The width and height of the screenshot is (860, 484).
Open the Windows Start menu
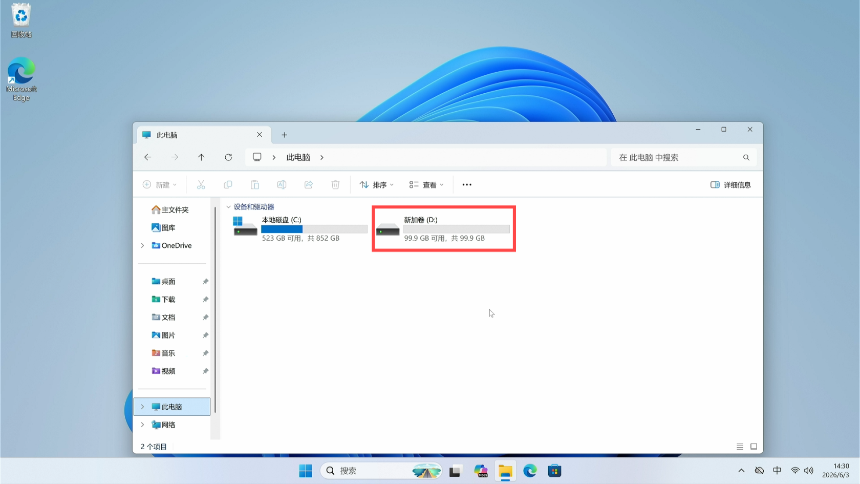(x=306, y=471)
